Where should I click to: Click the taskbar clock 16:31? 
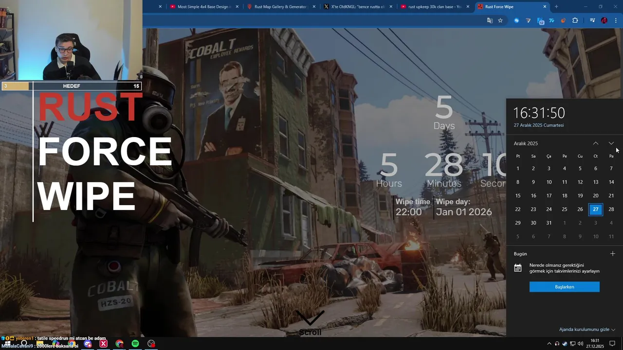point(595,343)
